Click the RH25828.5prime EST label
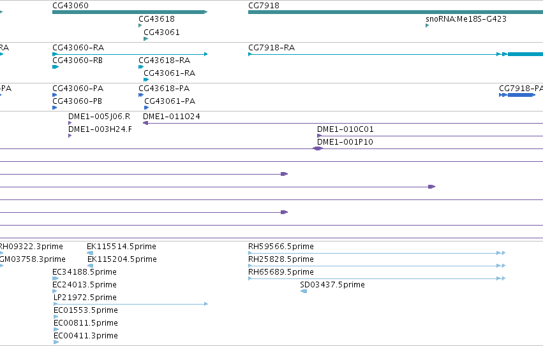 click(x=281, y=259)
